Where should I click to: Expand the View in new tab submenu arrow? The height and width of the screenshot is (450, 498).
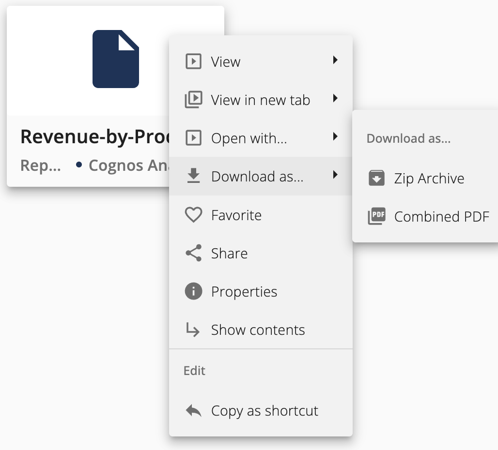point(335,98)
